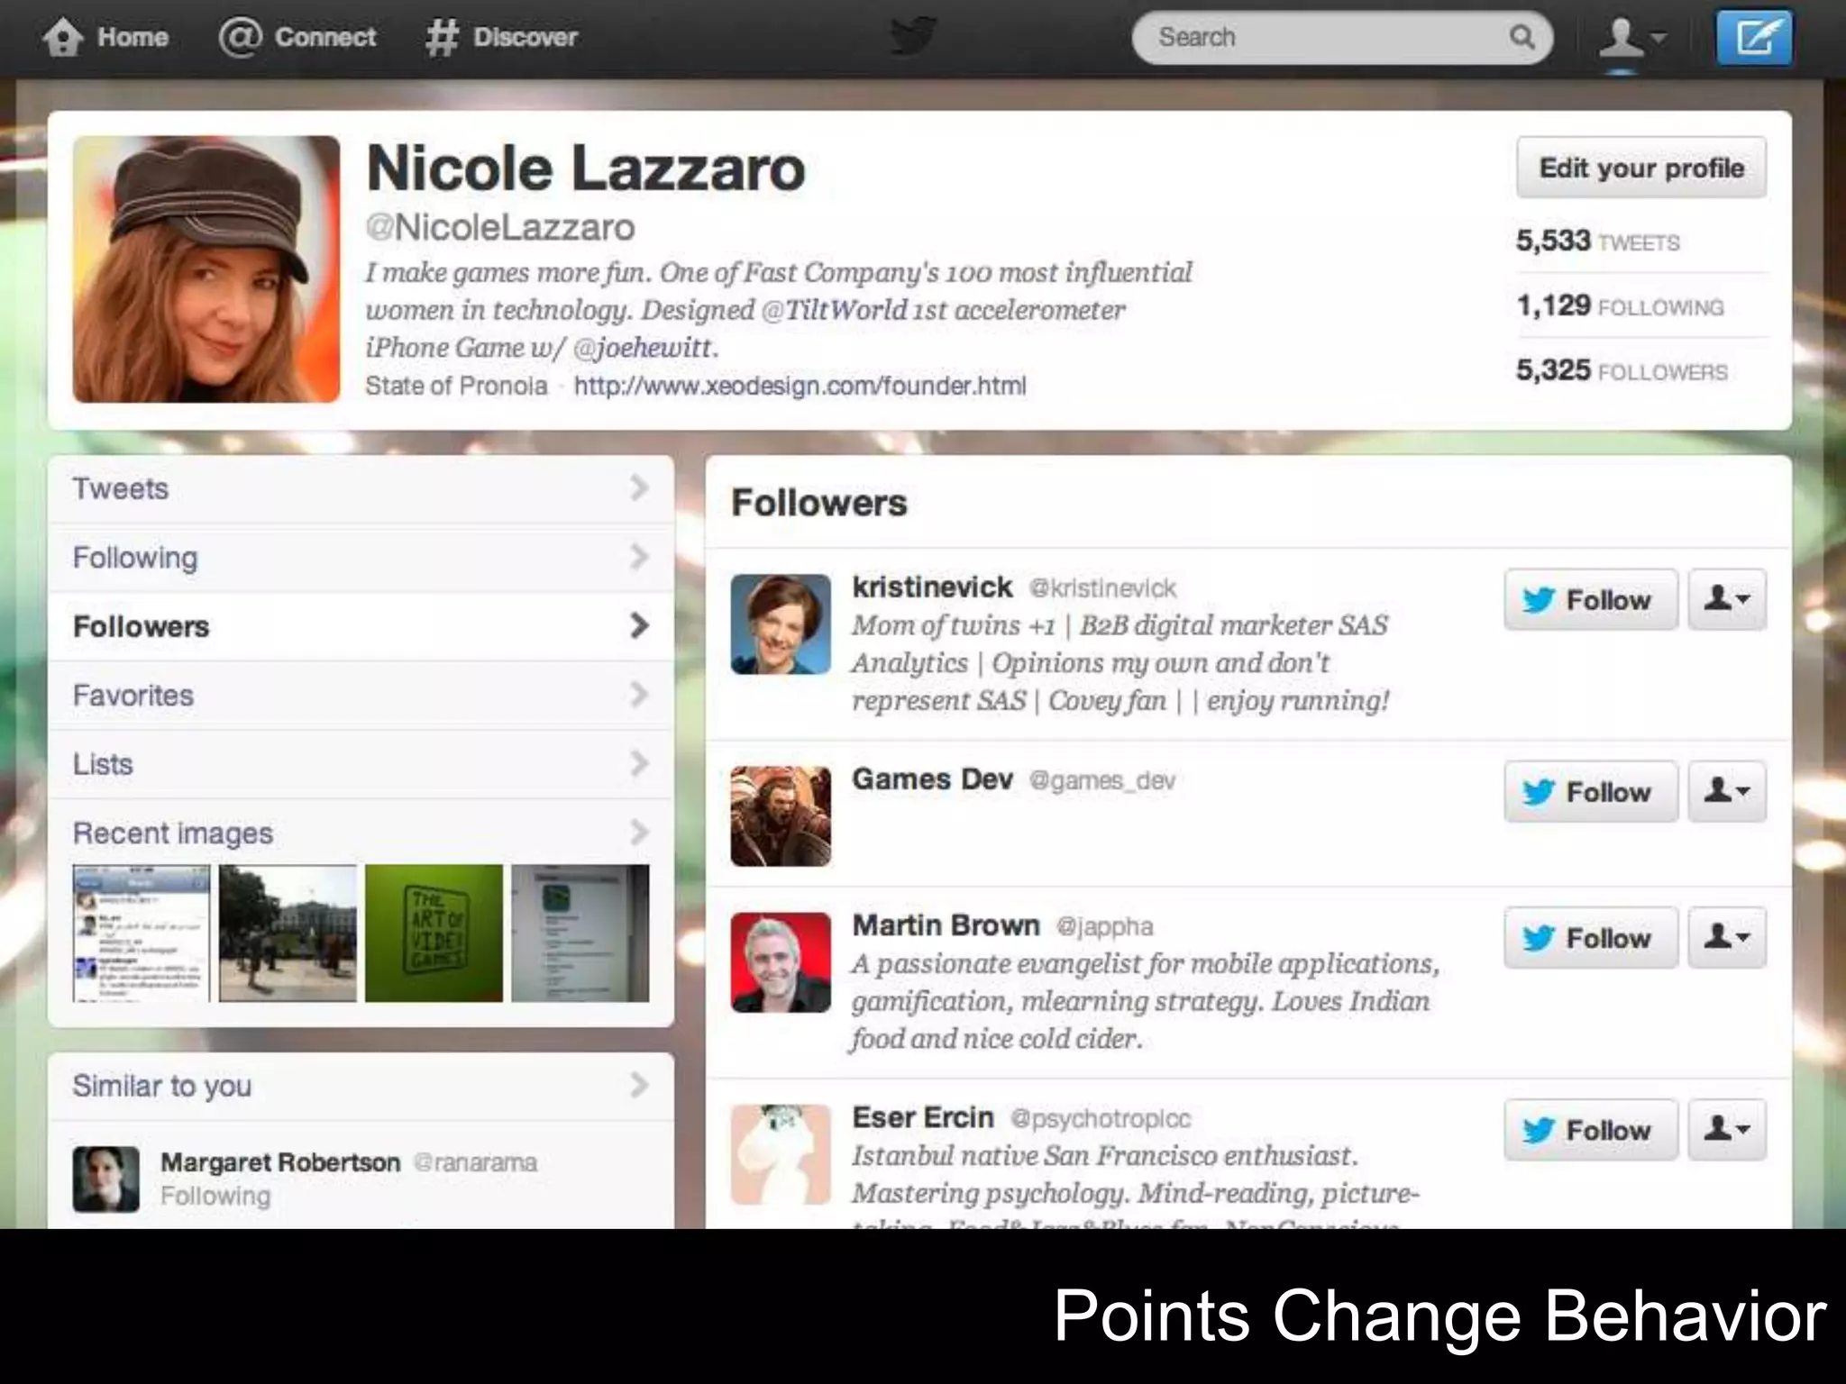Follow Games Dev account
This screenshot has width=1846, height=1384.
pyautogui.click(x=1591, y=791)
